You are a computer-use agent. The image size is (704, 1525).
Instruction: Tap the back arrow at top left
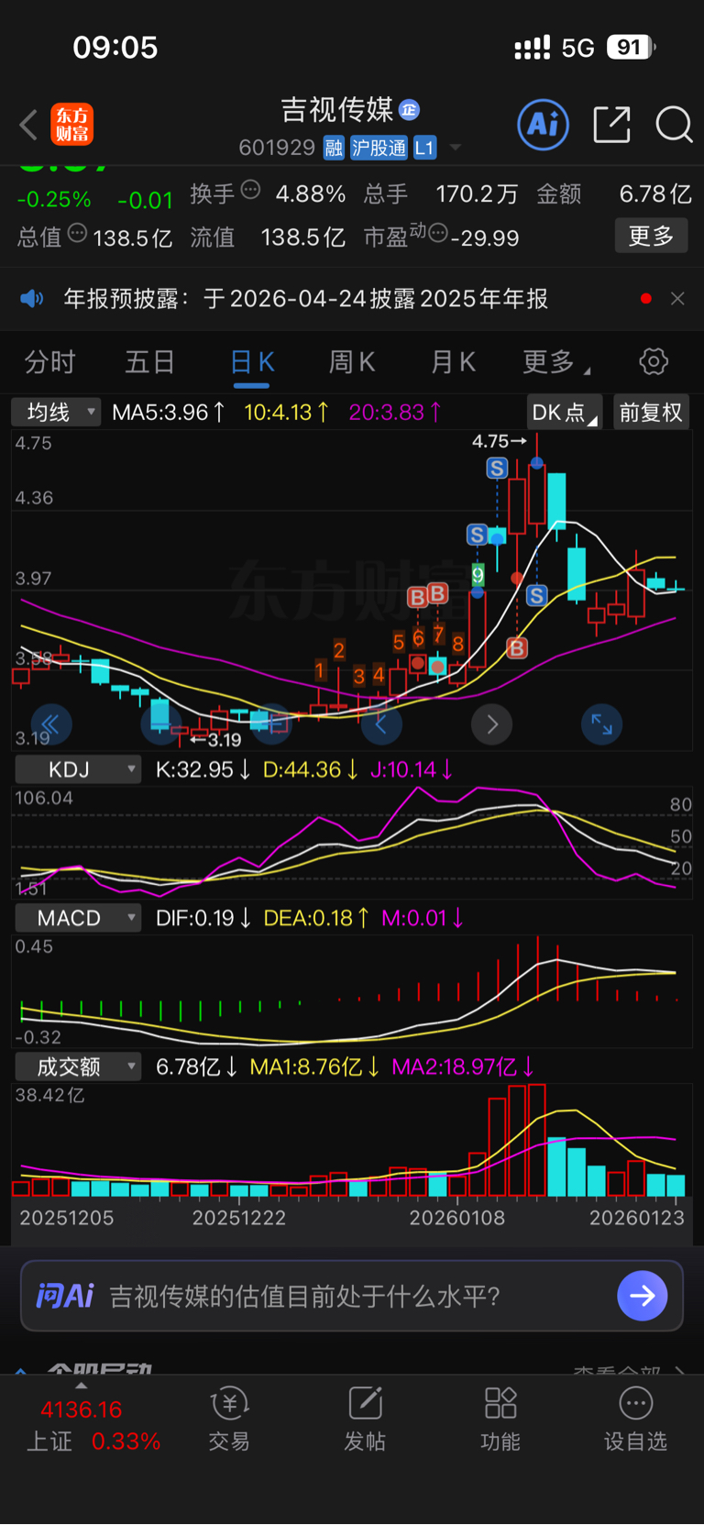click(x=28, y=125)
